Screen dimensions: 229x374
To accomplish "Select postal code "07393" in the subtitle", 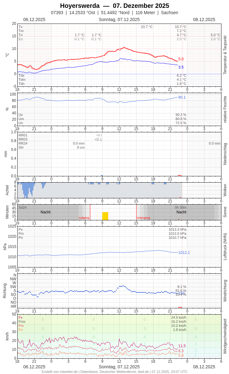I will (x=57, y=13).
